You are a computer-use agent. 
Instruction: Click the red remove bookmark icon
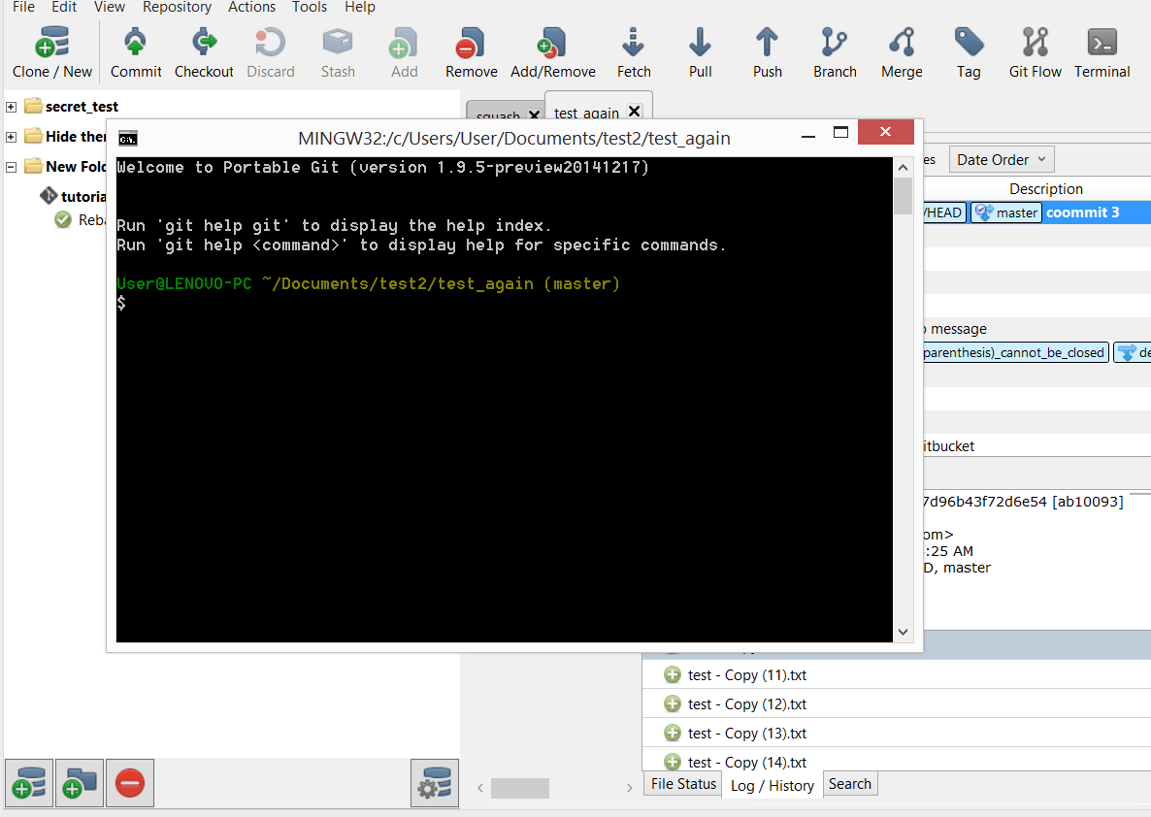pos(130,783)
